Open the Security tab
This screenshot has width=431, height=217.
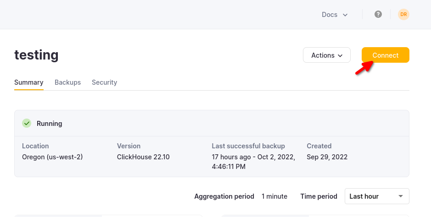(x=104, y=82)
